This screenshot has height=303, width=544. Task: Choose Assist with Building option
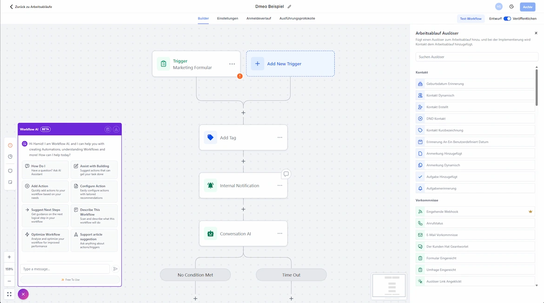coord(94,170)
